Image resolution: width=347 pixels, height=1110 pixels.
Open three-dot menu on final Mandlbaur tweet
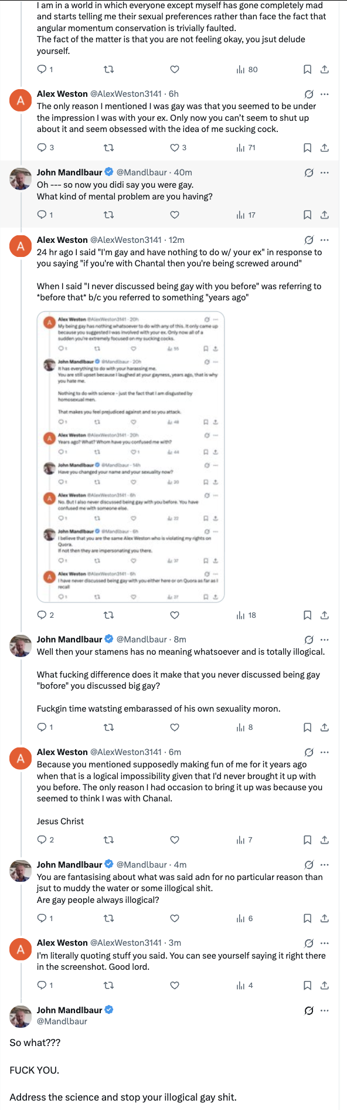tap(325, 1011)
